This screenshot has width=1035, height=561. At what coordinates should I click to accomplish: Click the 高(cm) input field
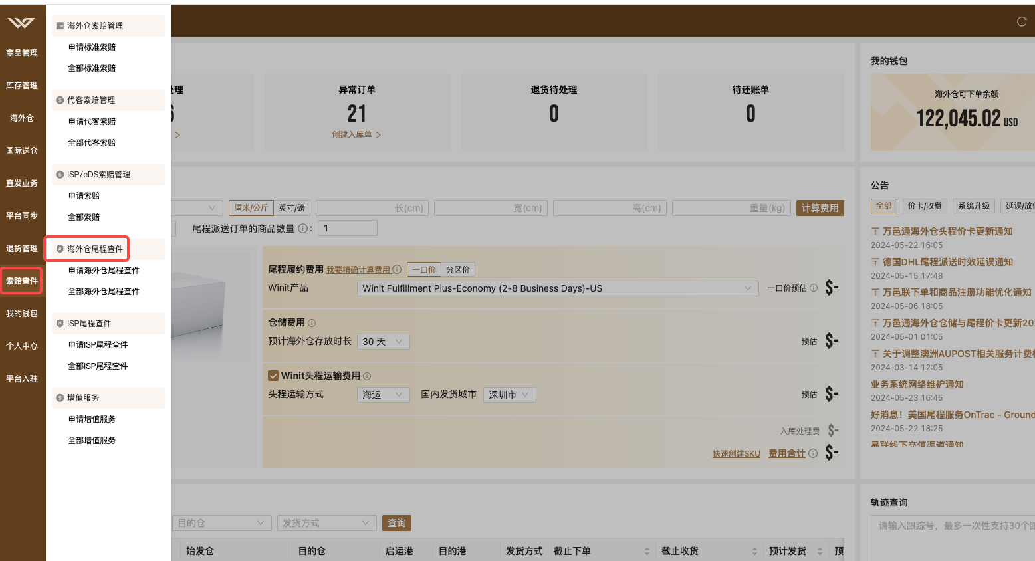point(610,208)
